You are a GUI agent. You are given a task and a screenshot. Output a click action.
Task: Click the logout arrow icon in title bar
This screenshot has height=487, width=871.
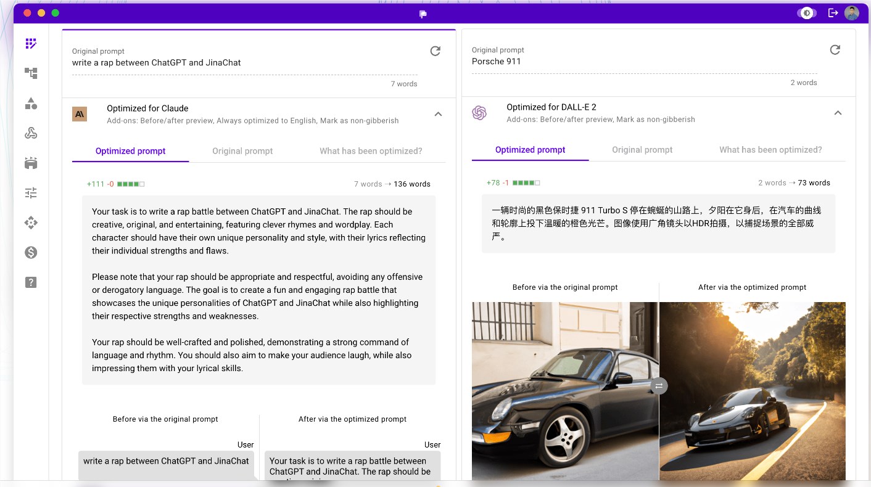pos(833,13)
